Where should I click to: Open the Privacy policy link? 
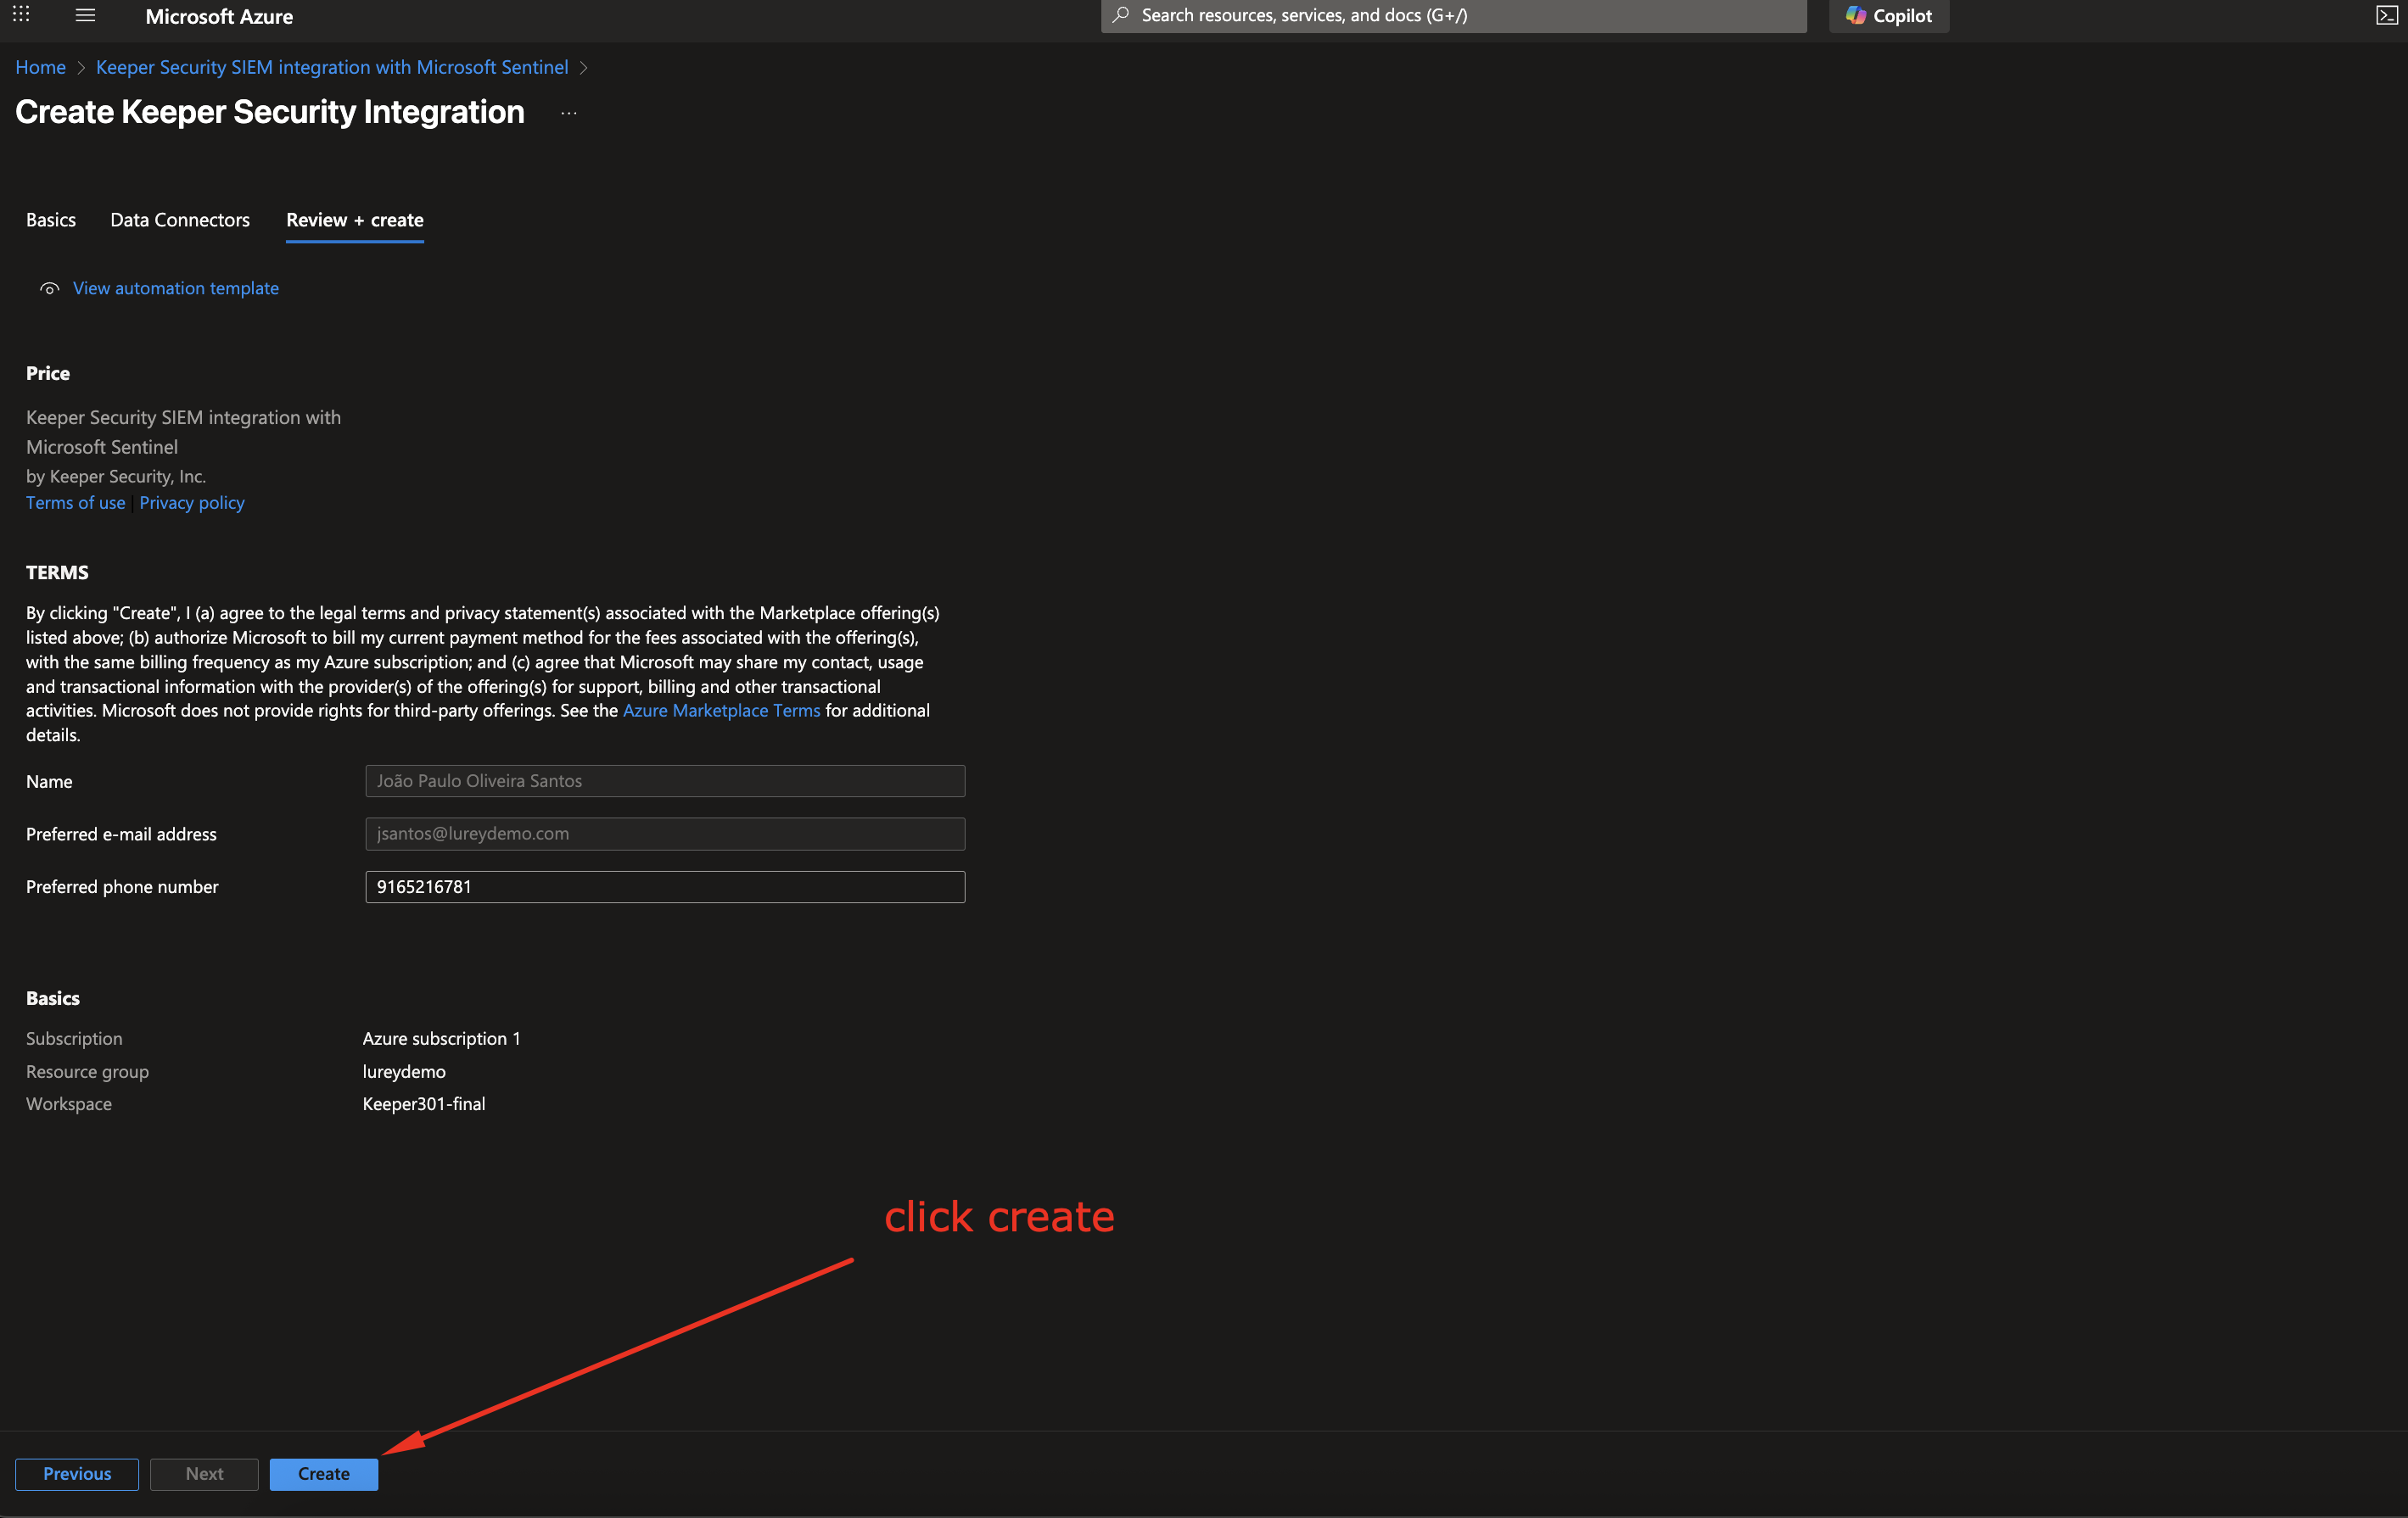(192, 503)
